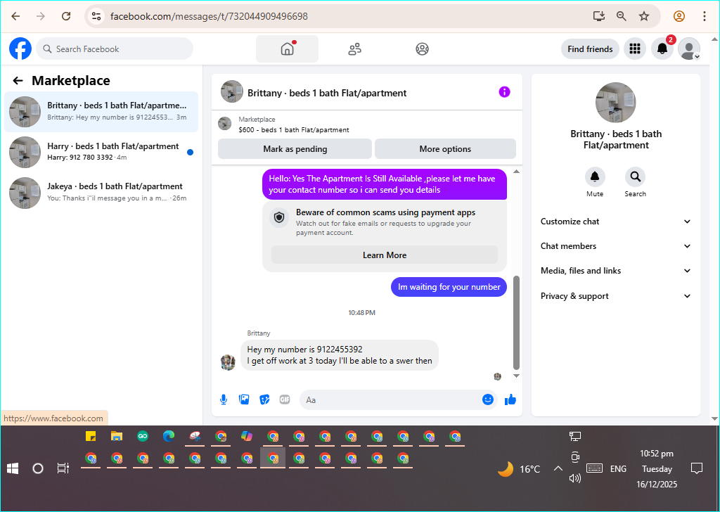This screenshot has height=512, width=720.
Task: Open the Facebook menu grid icon
Action: point(635,49)
